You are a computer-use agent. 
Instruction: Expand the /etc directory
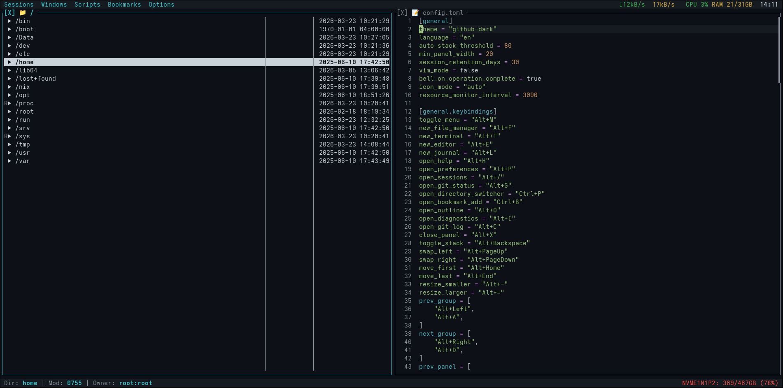(x=10, y=54)
